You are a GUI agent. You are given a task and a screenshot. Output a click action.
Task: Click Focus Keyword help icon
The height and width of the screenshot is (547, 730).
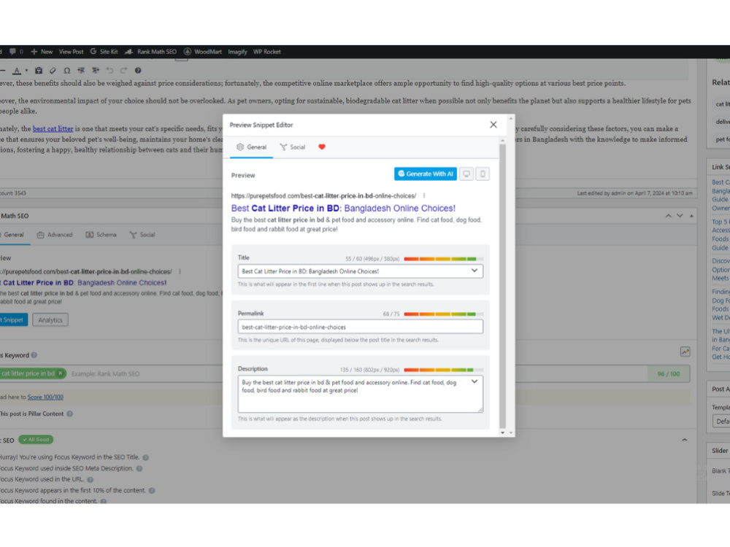point(34,355)
